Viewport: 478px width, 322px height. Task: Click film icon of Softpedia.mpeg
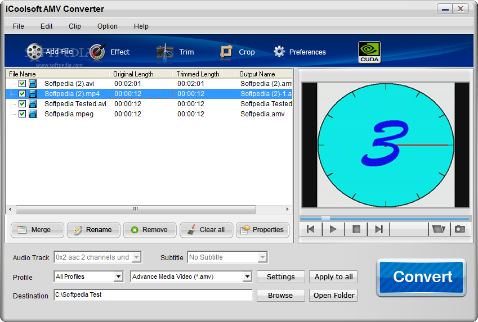click(33, 114)
